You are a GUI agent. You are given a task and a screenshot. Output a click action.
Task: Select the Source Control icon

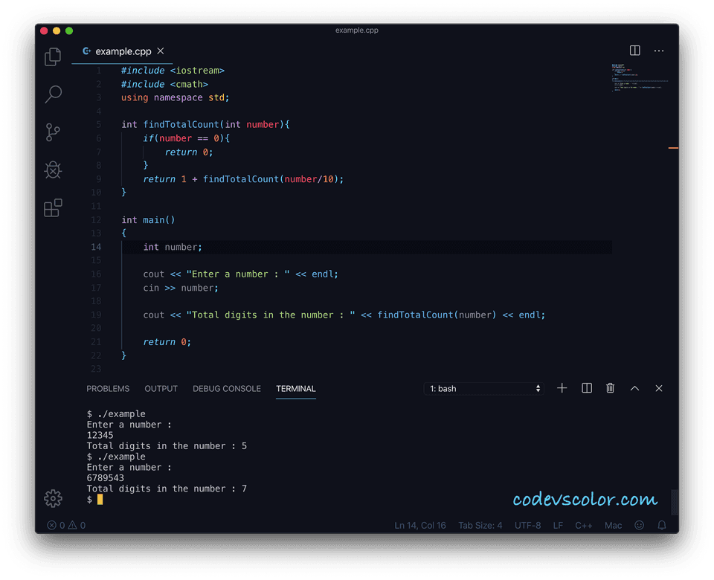[52, 132]
